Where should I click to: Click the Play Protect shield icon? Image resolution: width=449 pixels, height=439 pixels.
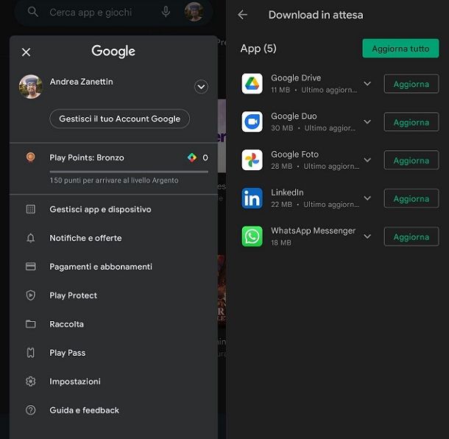click(x=31, y=295)
